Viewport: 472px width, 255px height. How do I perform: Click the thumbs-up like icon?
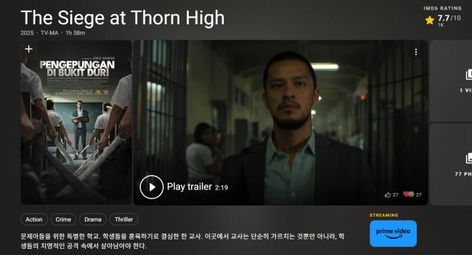pos(388,195)
